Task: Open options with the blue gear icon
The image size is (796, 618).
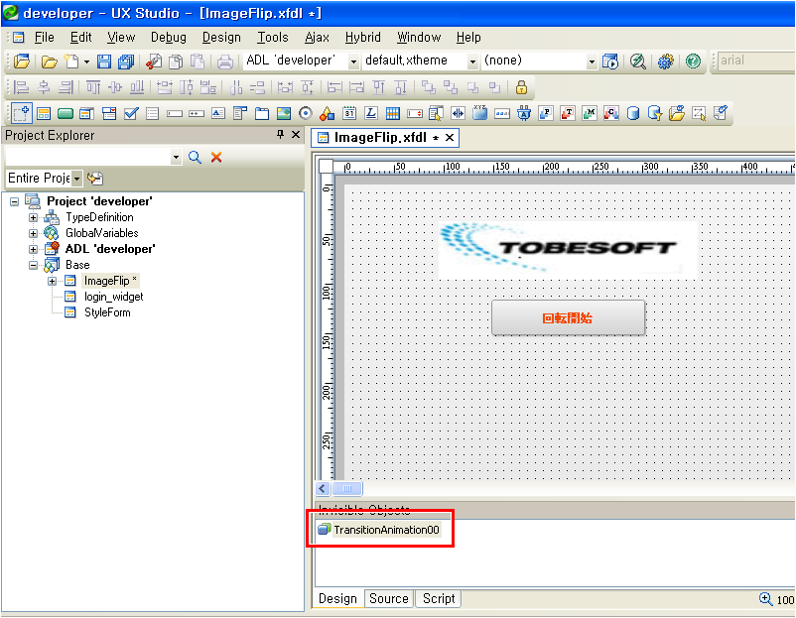Action: [666, 62]
